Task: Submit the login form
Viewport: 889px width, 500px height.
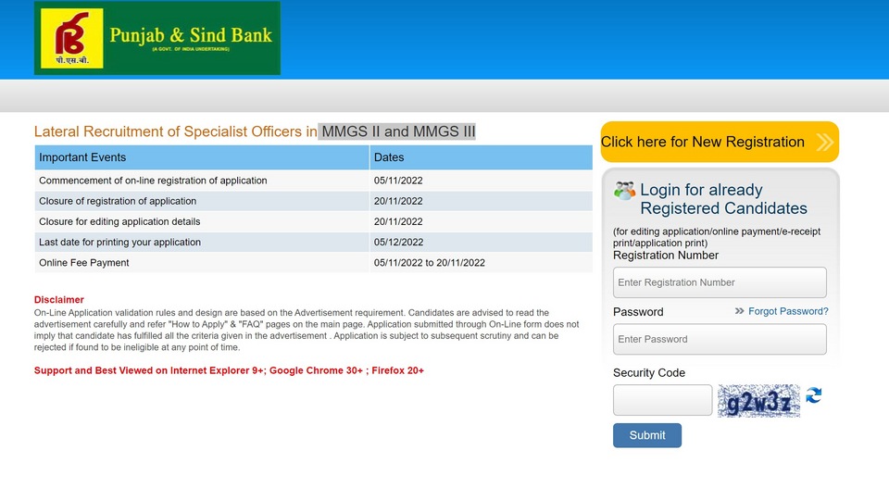Action: [647, 435]
